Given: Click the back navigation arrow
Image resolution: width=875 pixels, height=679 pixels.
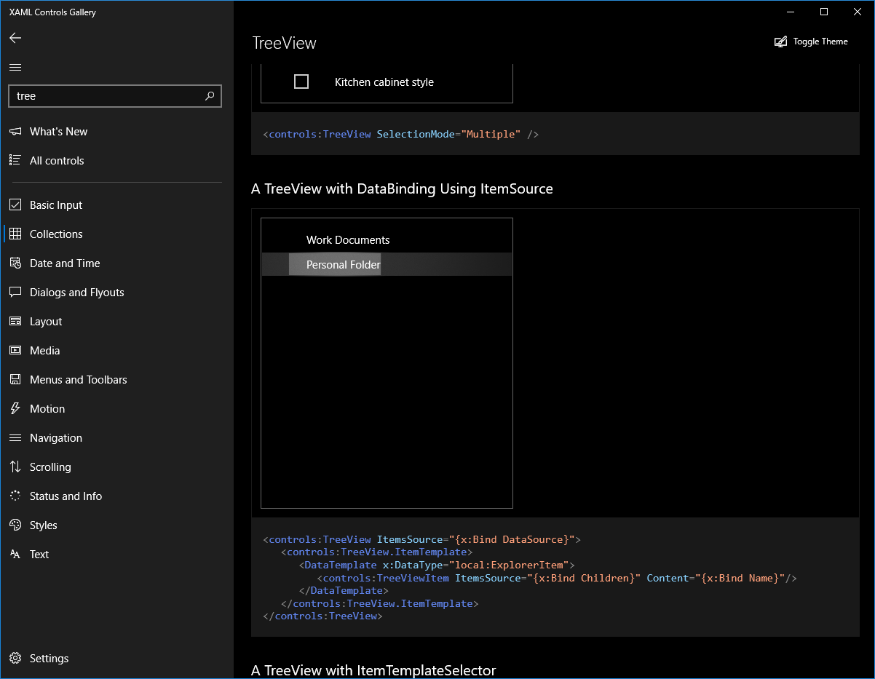Looking at the screenshot, I should 15,38.
